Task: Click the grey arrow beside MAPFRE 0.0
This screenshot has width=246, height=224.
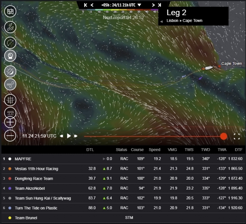Action: (x=104, y=159)
